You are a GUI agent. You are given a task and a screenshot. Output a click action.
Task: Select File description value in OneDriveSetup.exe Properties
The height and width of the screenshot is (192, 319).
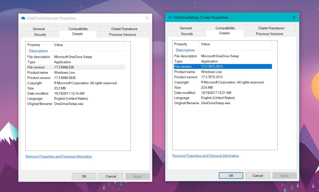click(x=73, y=57)
